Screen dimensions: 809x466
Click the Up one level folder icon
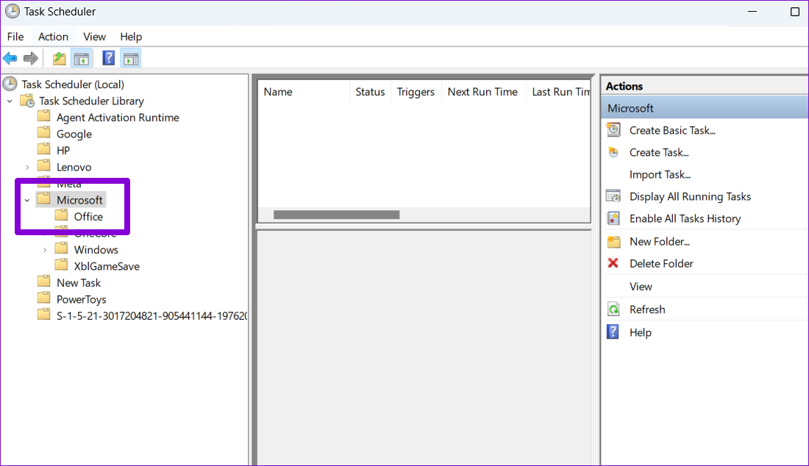(59, 58)
